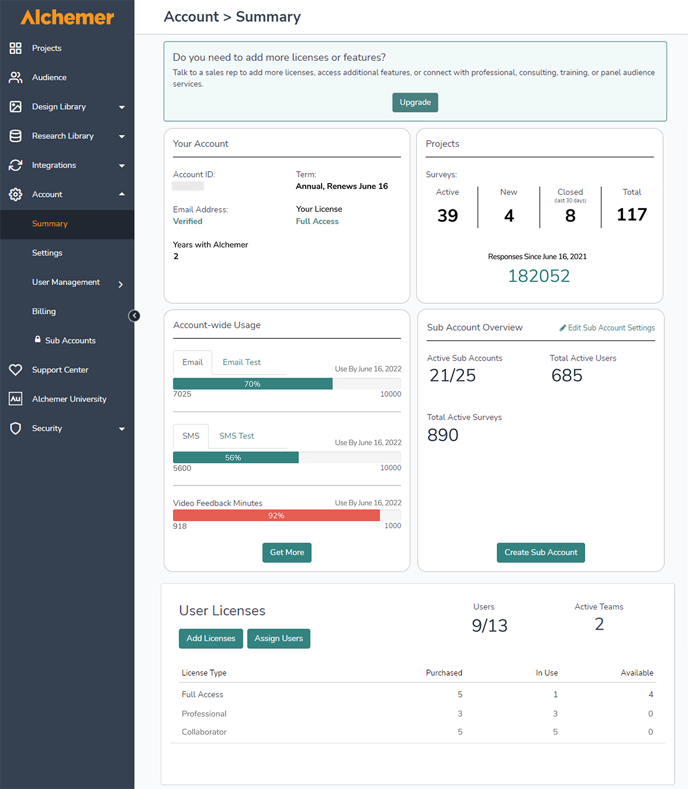Expand the Design Library menu arrow

click(x=122, y=107)
